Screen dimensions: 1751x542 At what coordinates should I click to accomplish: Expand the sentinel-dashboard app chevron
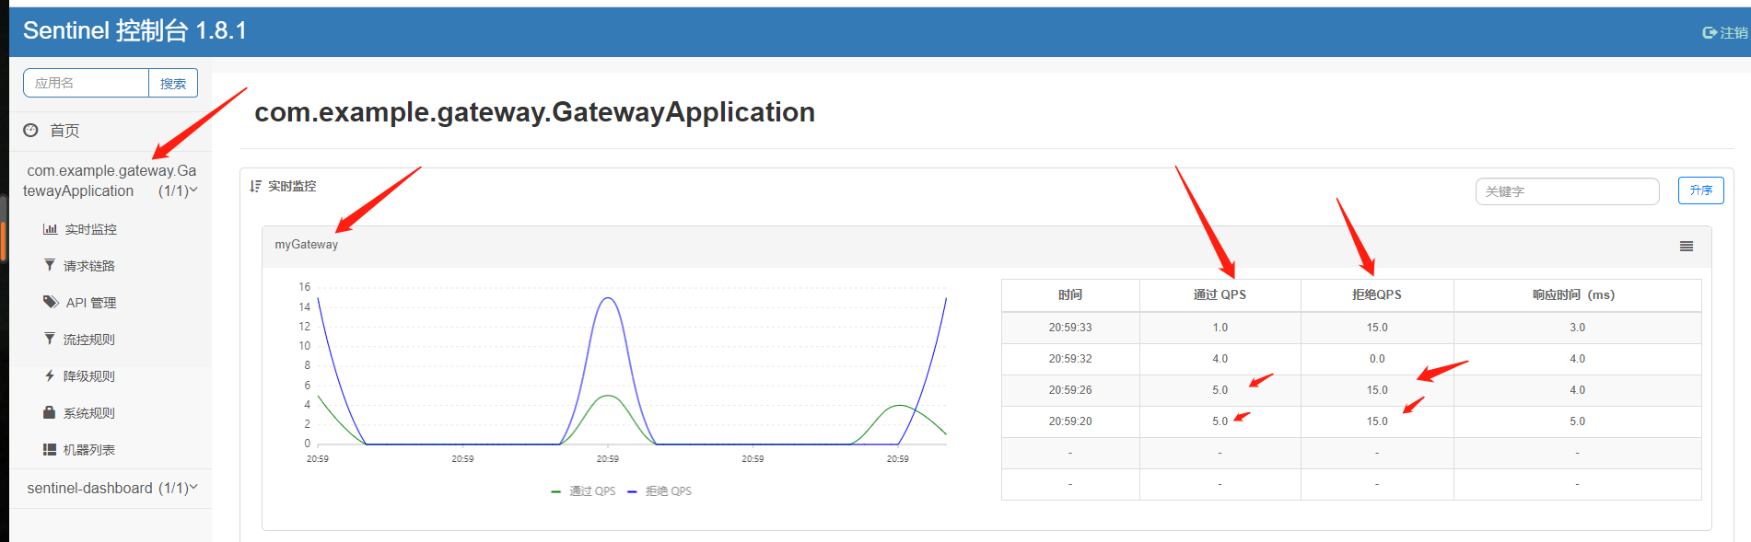(193, 488)
